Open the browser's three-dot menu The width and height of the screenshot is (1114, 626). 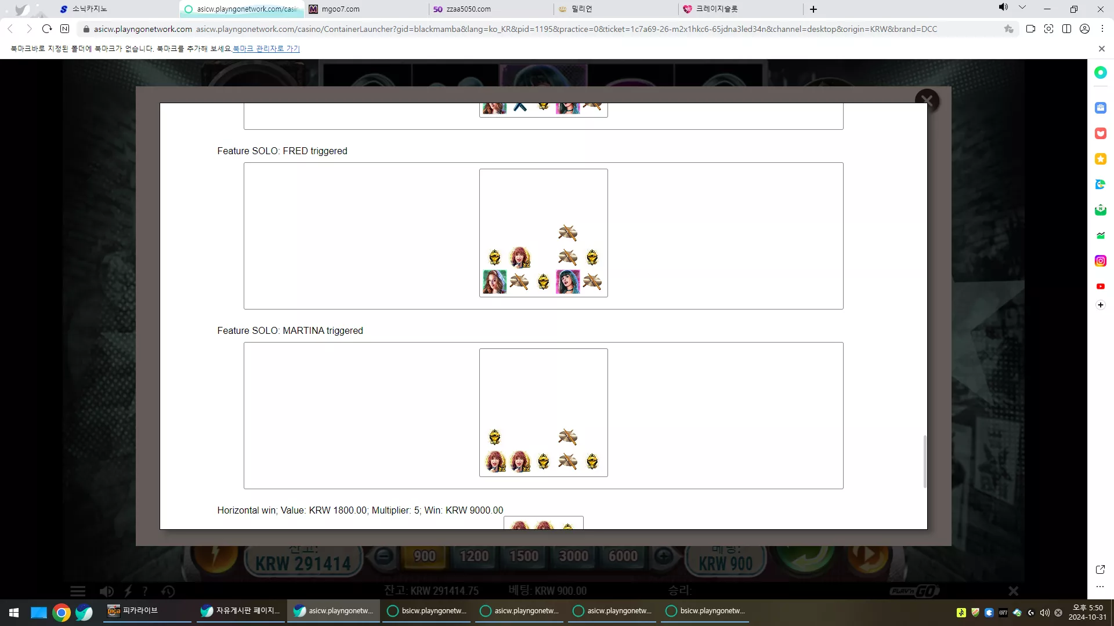(1102, 29)
